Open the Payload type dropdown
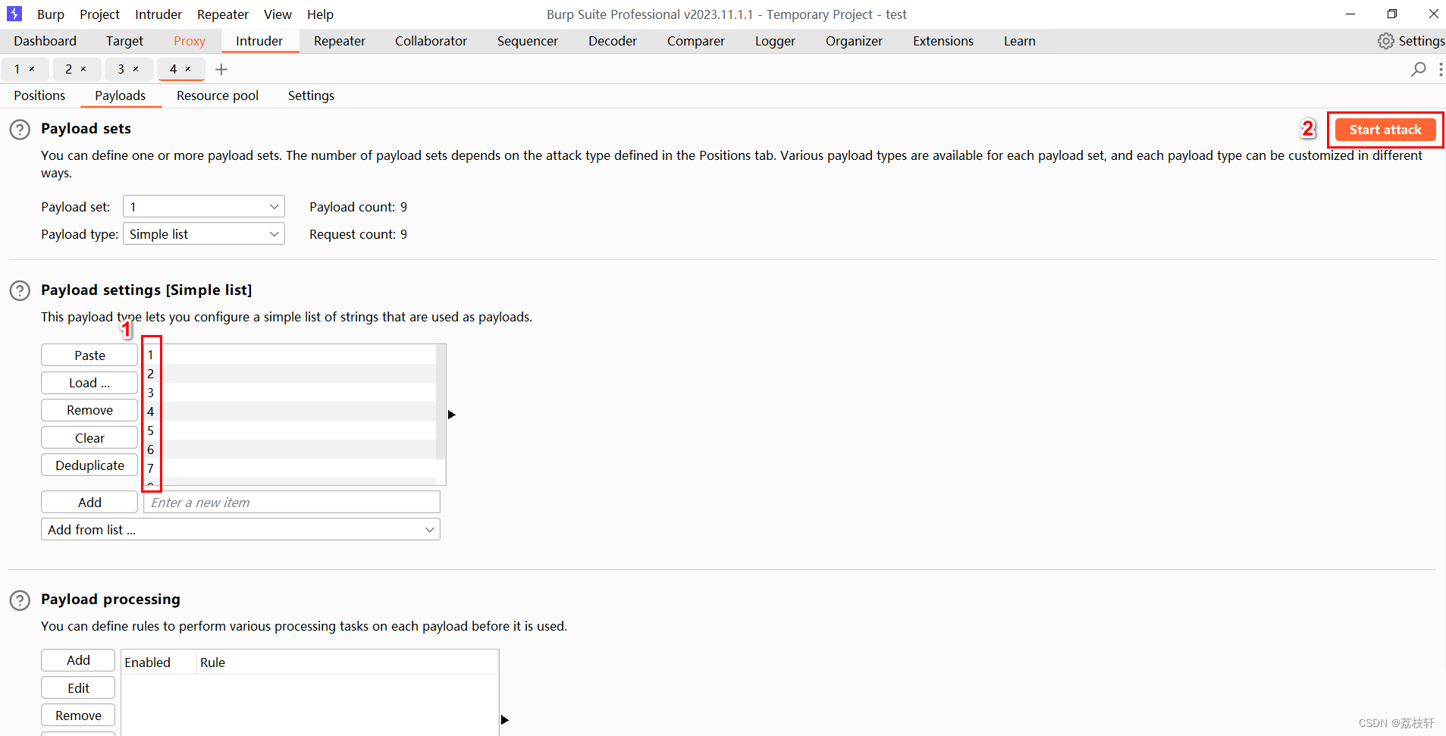Screen dimensions: 1446x736 pos(203,234)
